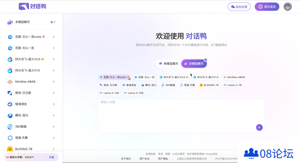300x163 pixels.
Task: Toggle 商汤-日日新 model chip
Action: click(108, 85)
